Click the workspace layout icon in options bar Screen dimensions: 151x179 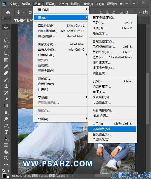(134, 12)
